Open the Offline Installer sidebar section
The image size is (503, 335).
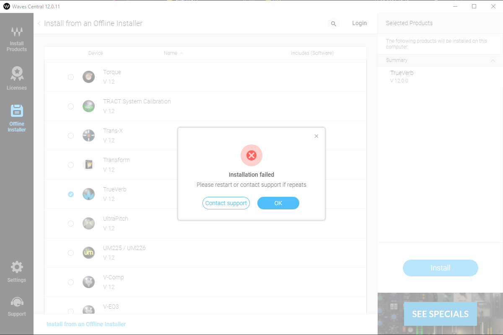[x=17, y=118]
